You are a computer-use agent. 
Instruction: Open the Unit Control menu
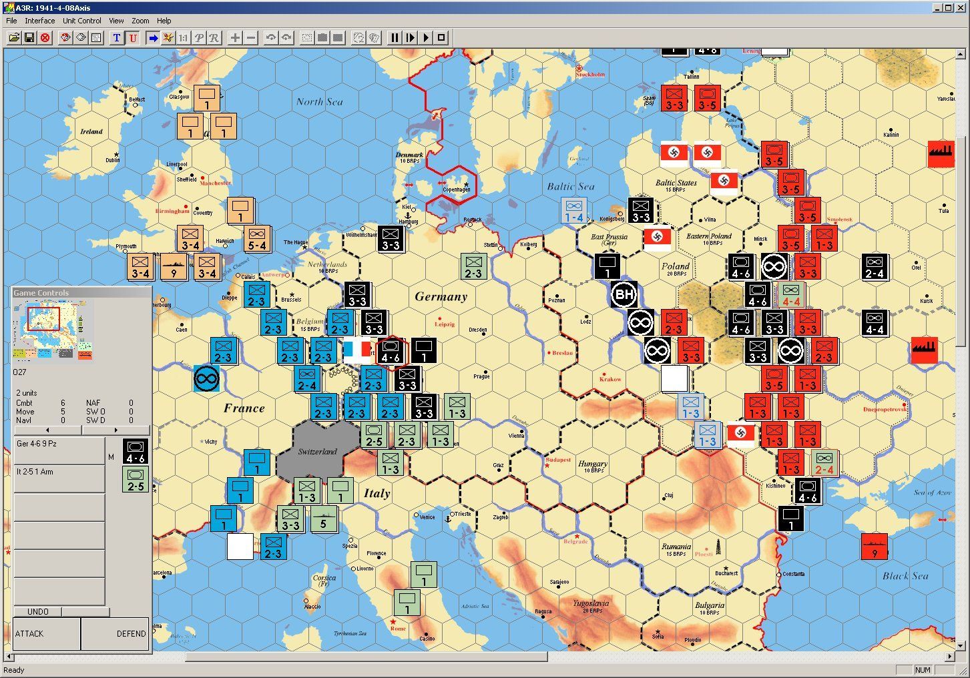(82, 21)
